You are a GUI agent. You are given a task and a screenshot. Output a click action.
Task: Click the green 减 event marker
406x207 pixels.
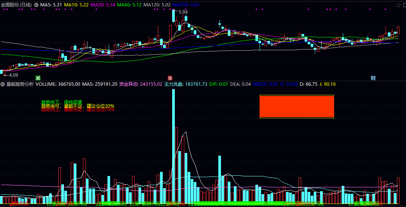[x=38, y=78]
